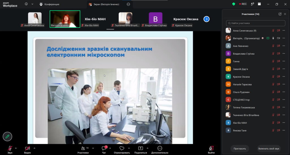Click mute icon for Ольга Рудоман

[273, 92]
